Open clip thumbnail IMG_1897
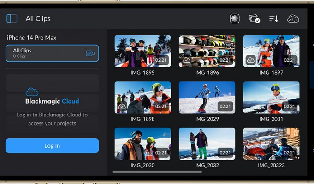Viewport: 314px width, 184px height. [x=271, y=51]
